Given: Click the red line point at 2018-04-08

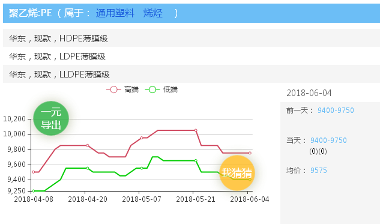Looking at the screenshot, I should (x=34, y=172).
